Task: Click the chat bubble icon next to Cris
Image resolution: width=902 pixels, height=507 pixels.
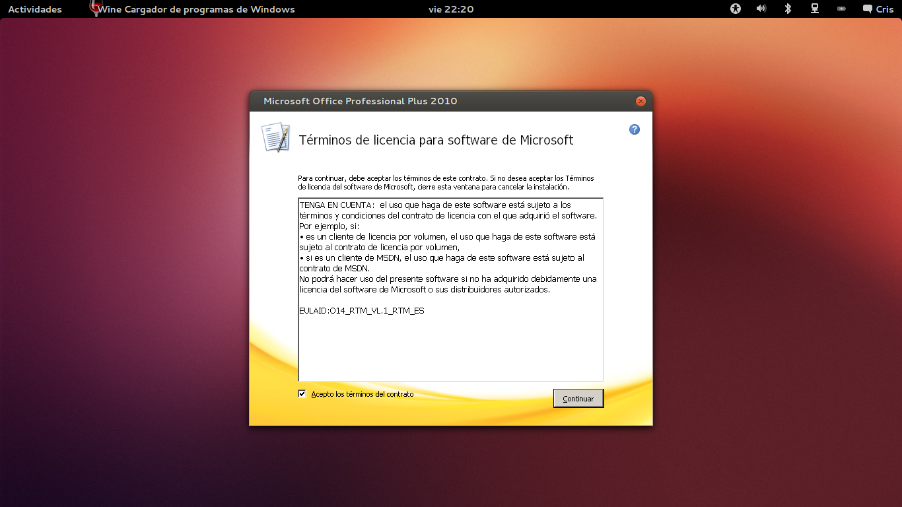Action: [868, 9]
